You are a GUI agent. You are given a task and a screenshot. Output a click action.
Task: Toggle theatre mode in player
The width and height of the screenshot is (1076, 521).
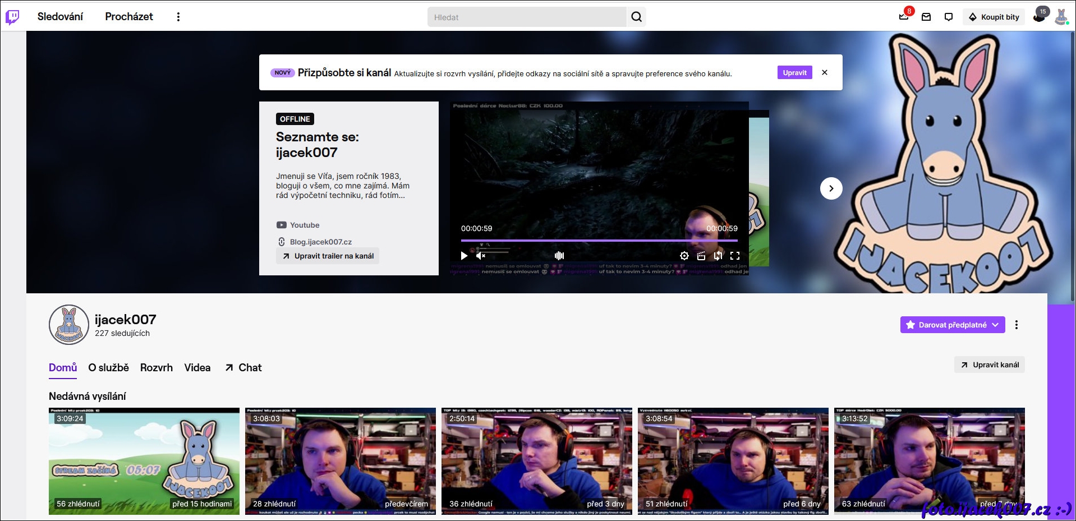tap(718, 256)
